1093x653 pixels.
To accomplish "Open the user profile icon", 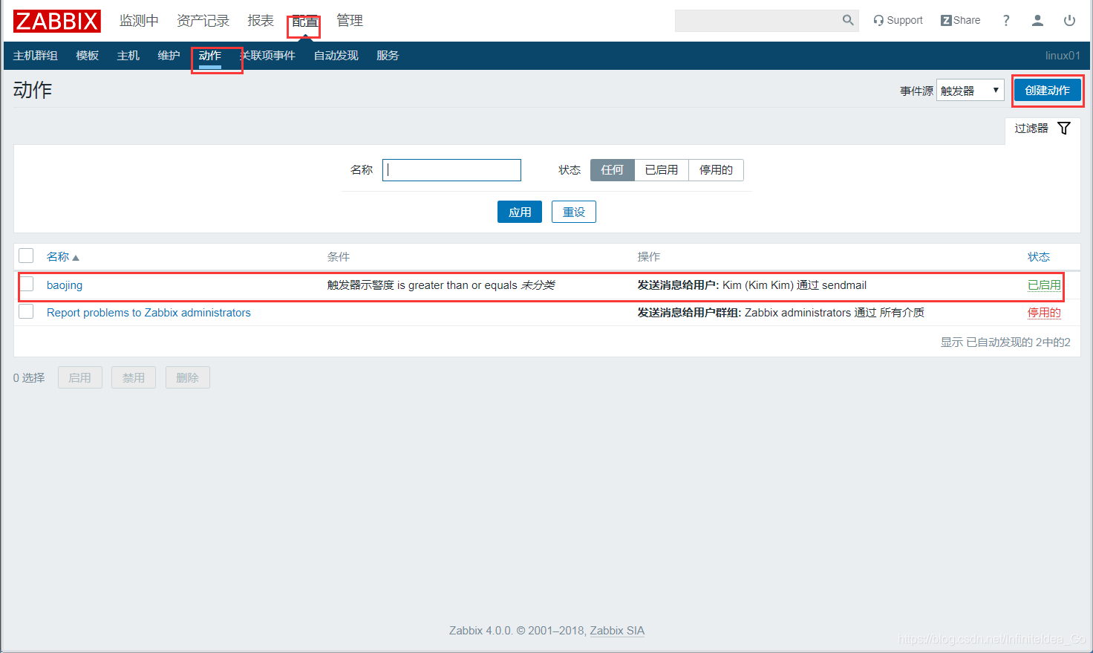I will pos(1037,21).
